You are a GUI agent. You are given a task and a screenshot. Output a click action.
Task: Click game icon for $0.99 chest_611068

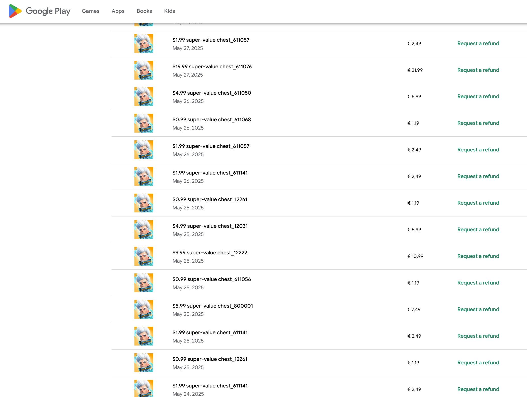[x=144, y=123]
